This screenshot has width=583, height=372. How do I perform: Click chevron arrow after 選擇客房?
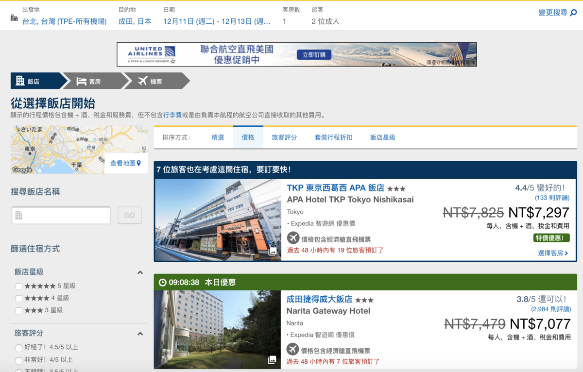[566, 254]
